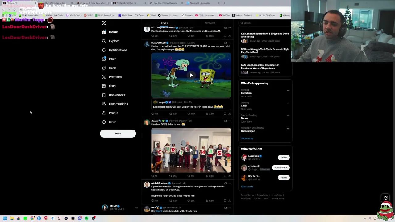Repost danny's Christmas post
Viewport: 395px width, 222px height.
click(x=173, y=176)
